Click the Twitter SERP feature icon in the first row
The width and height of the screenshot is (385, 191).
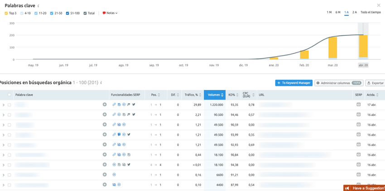134,105
